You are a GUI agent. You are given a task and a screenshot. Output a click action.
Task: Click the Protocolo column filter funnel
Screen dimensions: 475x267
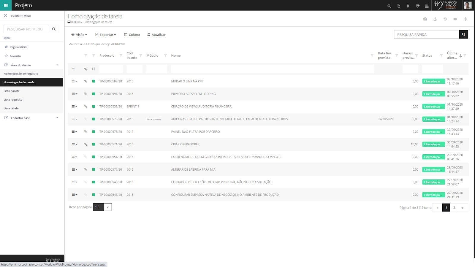[x=121, y=55]
